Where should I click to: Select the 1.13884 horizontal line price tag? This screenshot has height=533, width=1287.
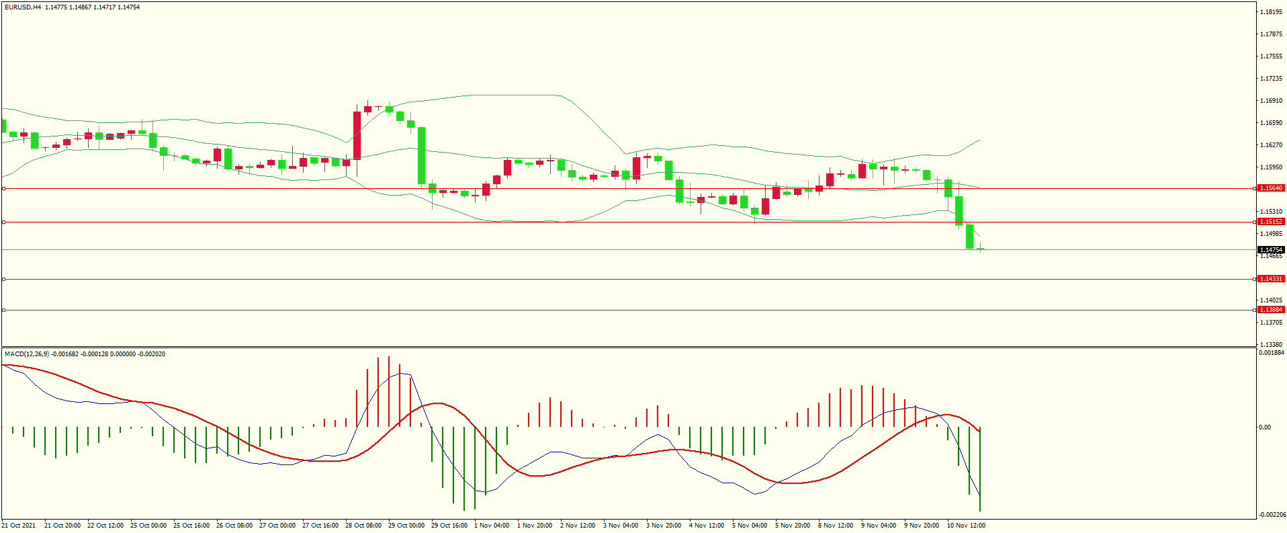(x=1270, y=310)
